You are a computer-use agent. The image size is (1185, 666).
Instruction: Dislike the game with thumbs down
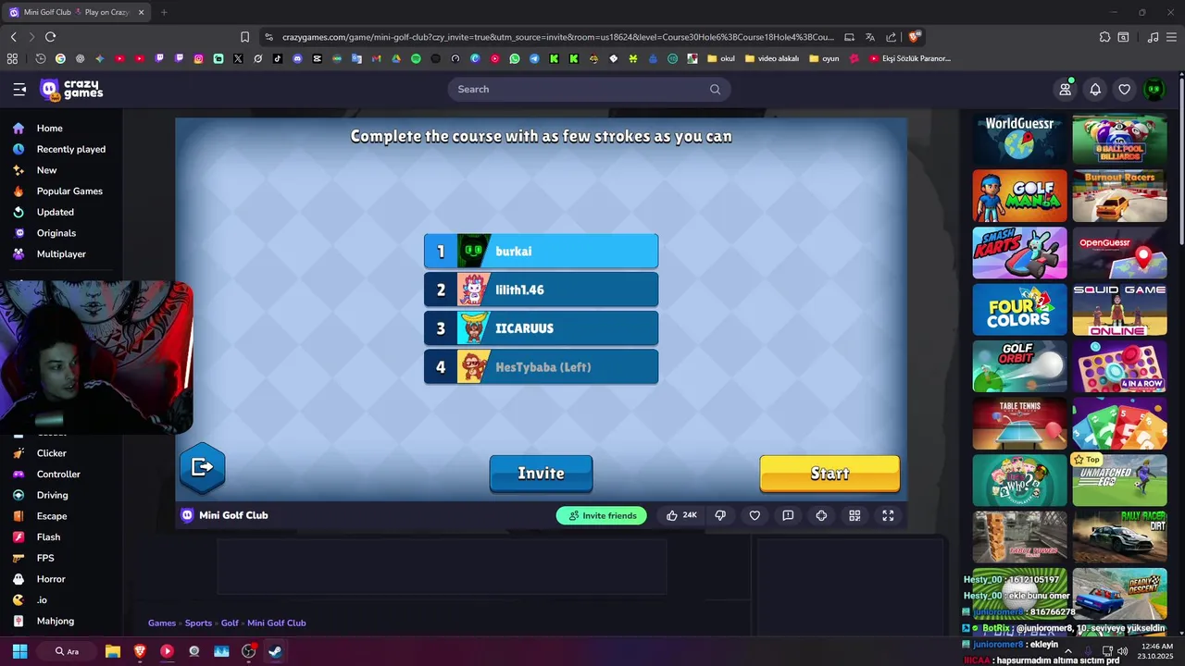coord(720,515)
